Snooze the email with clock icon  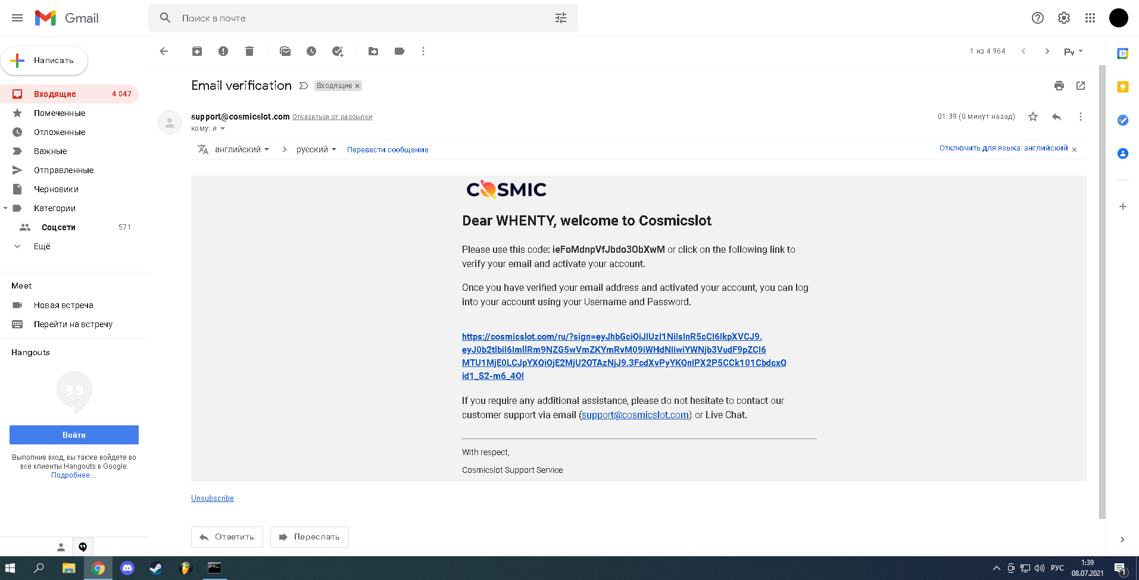pyautogui.click(x=311, y=51)
